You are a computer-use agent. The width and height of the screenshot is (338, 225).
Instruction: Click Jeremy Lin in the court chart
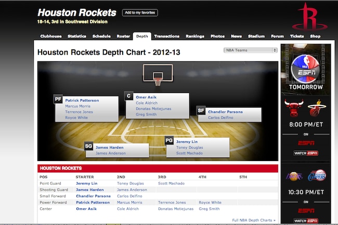tap(187, 142)
